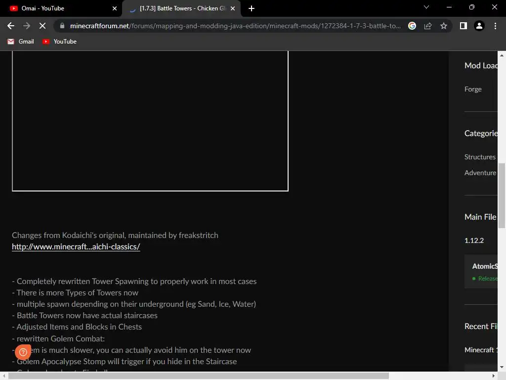Click the Main File heading

coord(480,217)
